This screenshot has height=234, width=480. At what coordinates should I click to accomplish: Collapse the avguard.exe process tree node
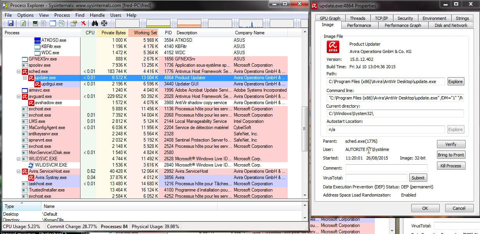tap(18, 97)
